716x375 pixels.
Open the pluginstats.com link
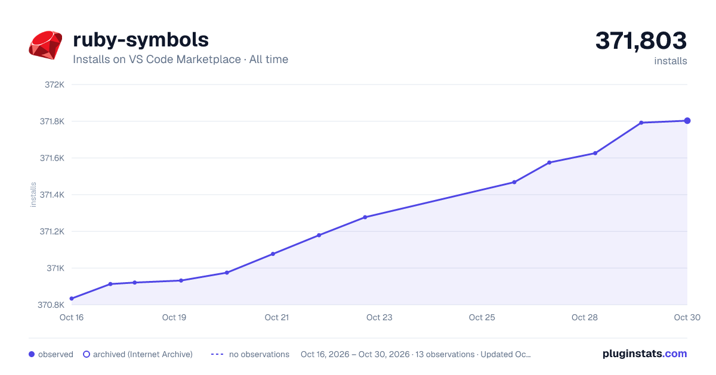click(x=645, y=354)
